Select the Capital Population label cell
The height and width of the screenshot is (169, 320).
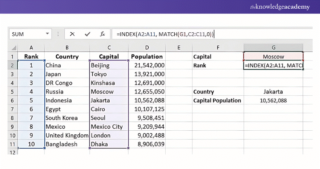coord(218,100)
